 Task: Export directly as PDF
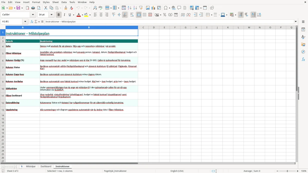coord(27,8)
